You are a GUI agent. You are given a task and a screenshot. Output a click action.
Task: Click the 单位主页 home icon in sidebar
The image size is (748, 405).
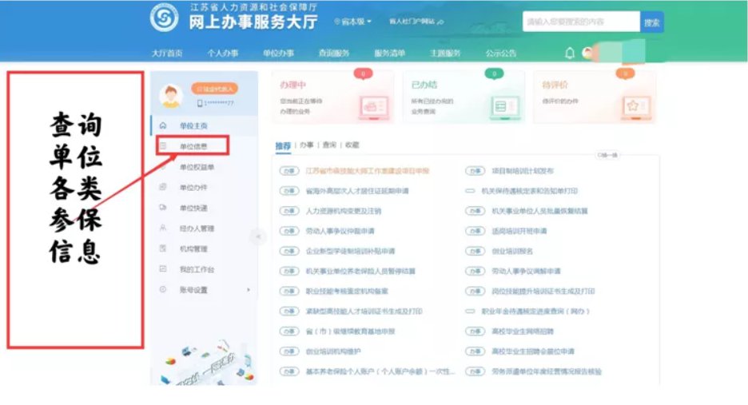tap(163, 126)
